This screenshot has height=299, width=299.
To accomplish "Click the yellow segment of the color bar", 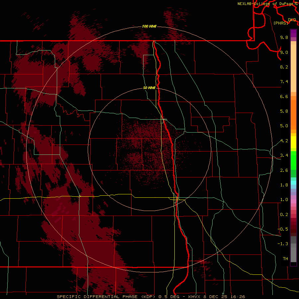I will point(293,142).
